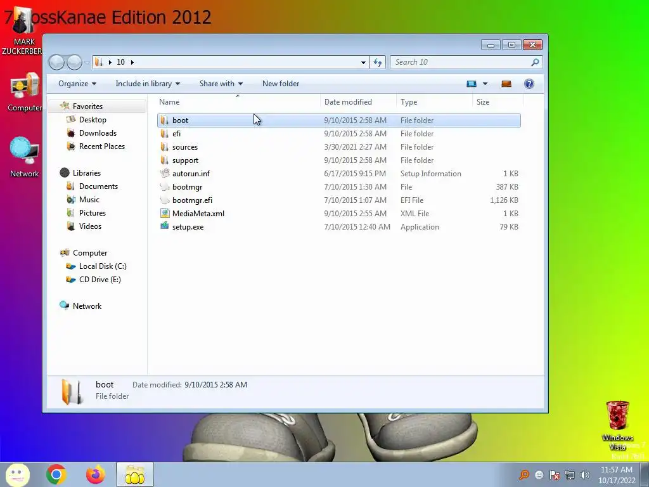This screenshot has height=487, width=649.
Task: Select the sources folder icon
Action: pos(165,146)
